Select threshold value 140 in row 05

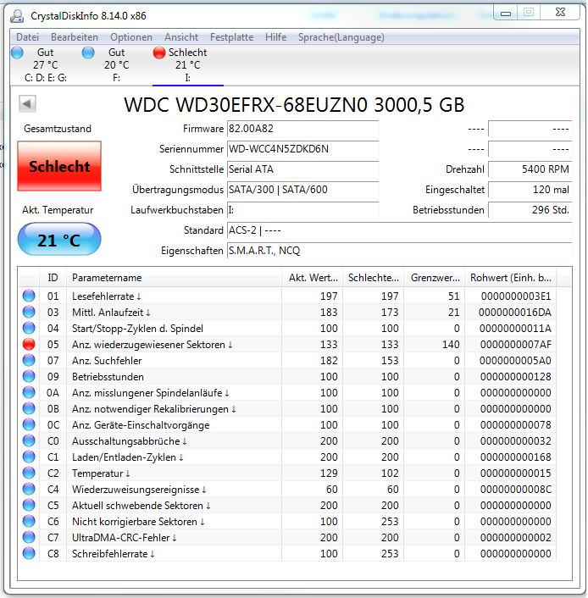point(451,345)
